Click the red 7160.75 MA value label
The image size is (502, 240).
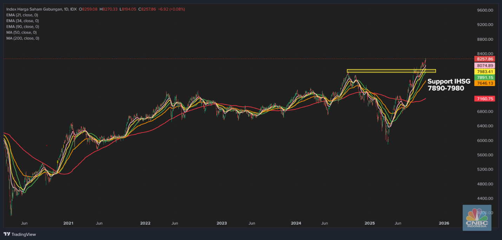pyautogui.click(x=484, y=99)
